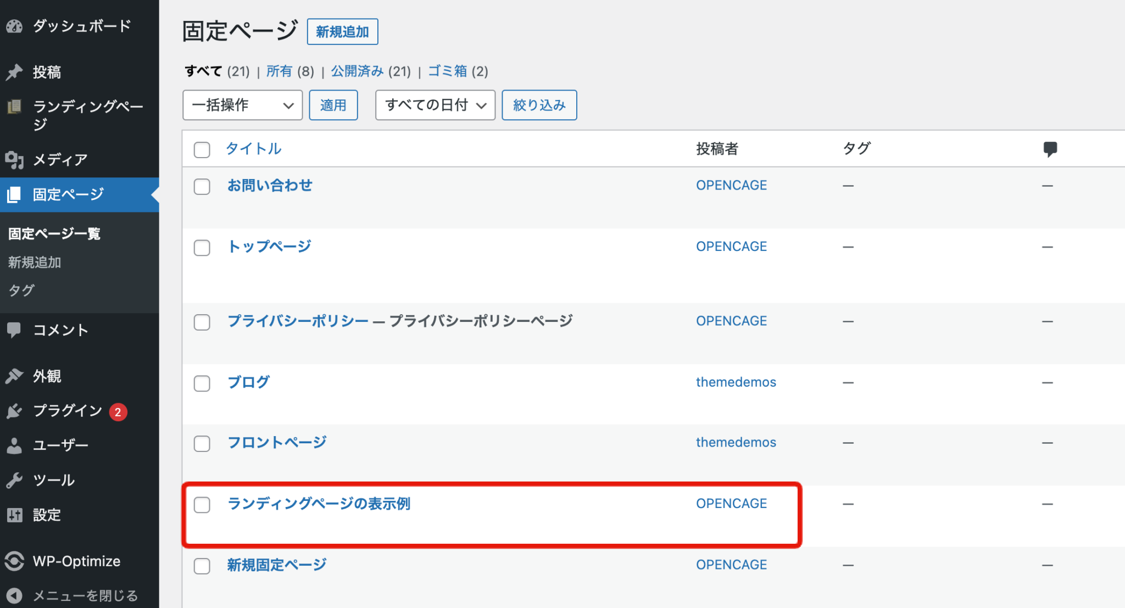The image size is (1125, 608).
Task: Select the プラグイン icon with badge
Action: pyautogui.click(x=14, y=411)
